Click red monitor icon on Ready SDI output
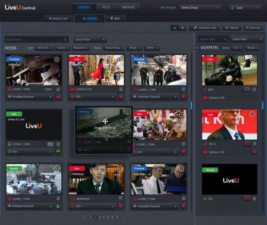Viewport: 267px width, 225px height. (247, 198)
